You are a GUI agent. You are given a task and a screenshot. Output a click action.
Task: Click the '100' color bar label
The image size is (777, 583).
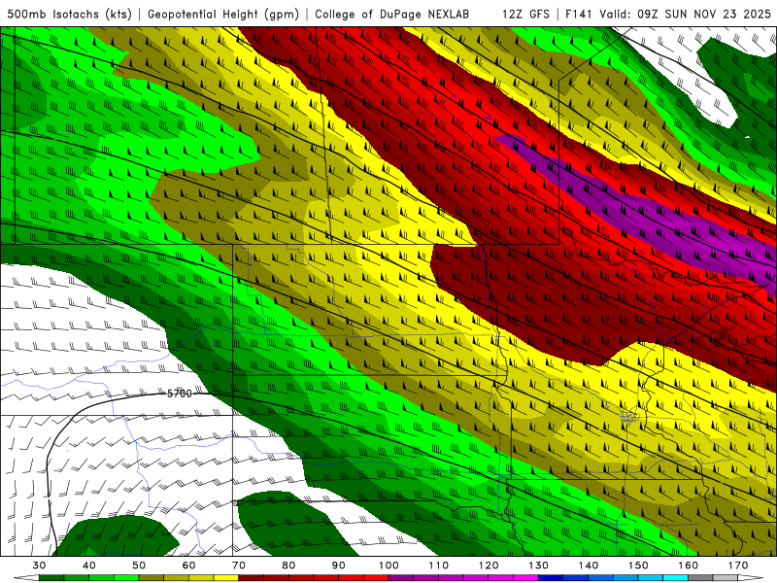click(x=388, y=566)
